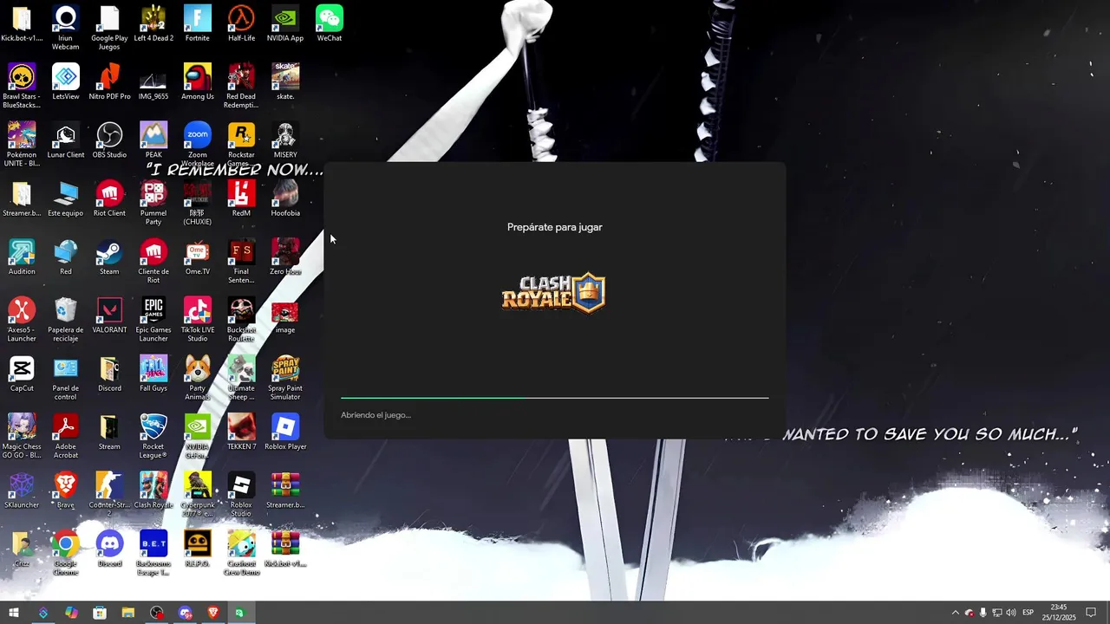Change the ESP input language
1110x624 pixels.
1028,613
